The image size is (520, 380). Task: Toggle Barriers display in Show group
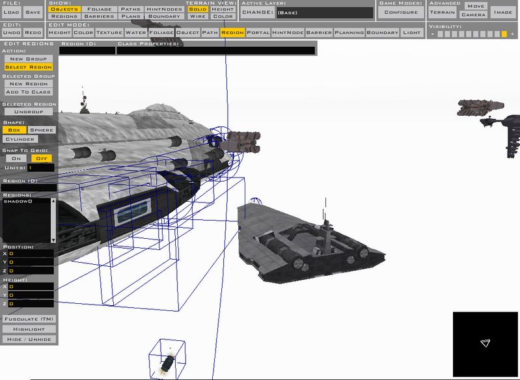(99, 16)
